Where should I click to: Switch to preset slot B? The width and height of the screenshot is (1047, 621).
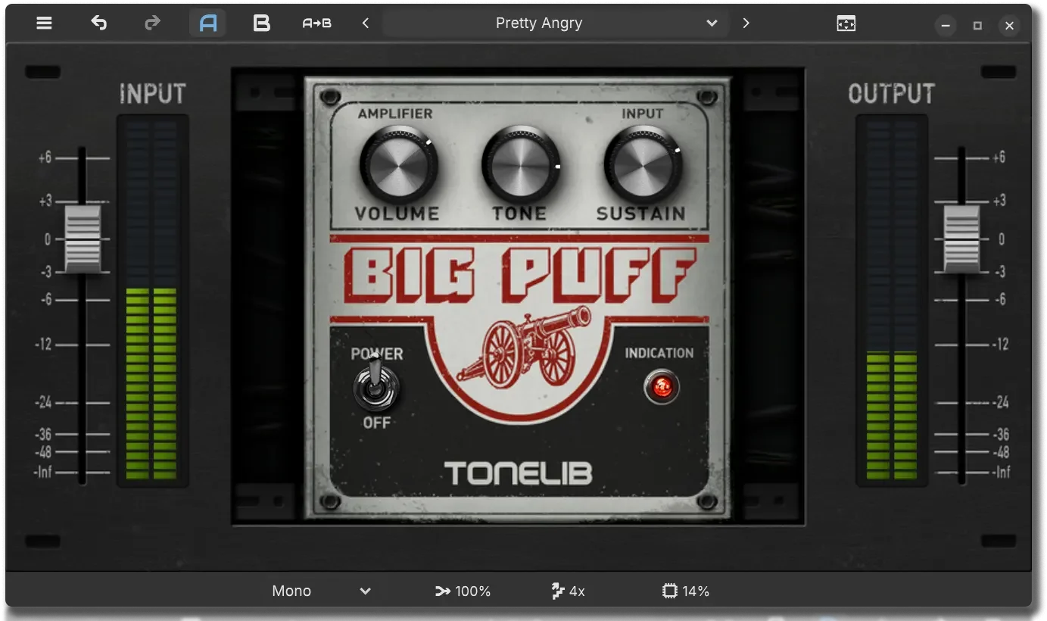click(261, 23)
